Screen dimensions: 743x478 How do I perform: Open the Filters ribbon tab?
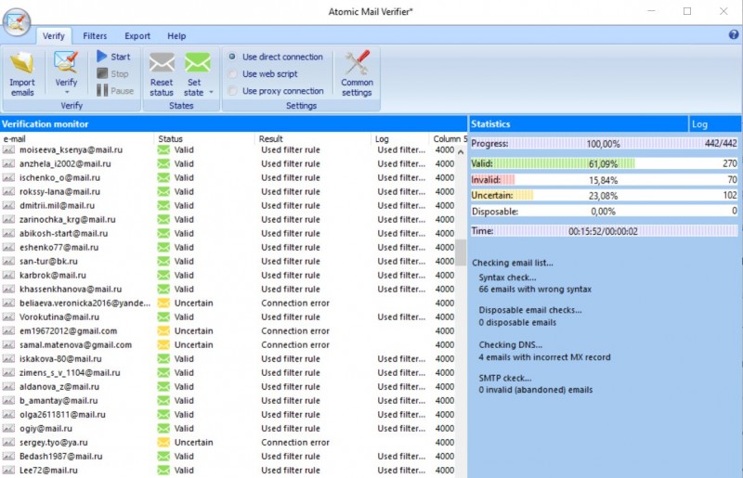[95, 36]
